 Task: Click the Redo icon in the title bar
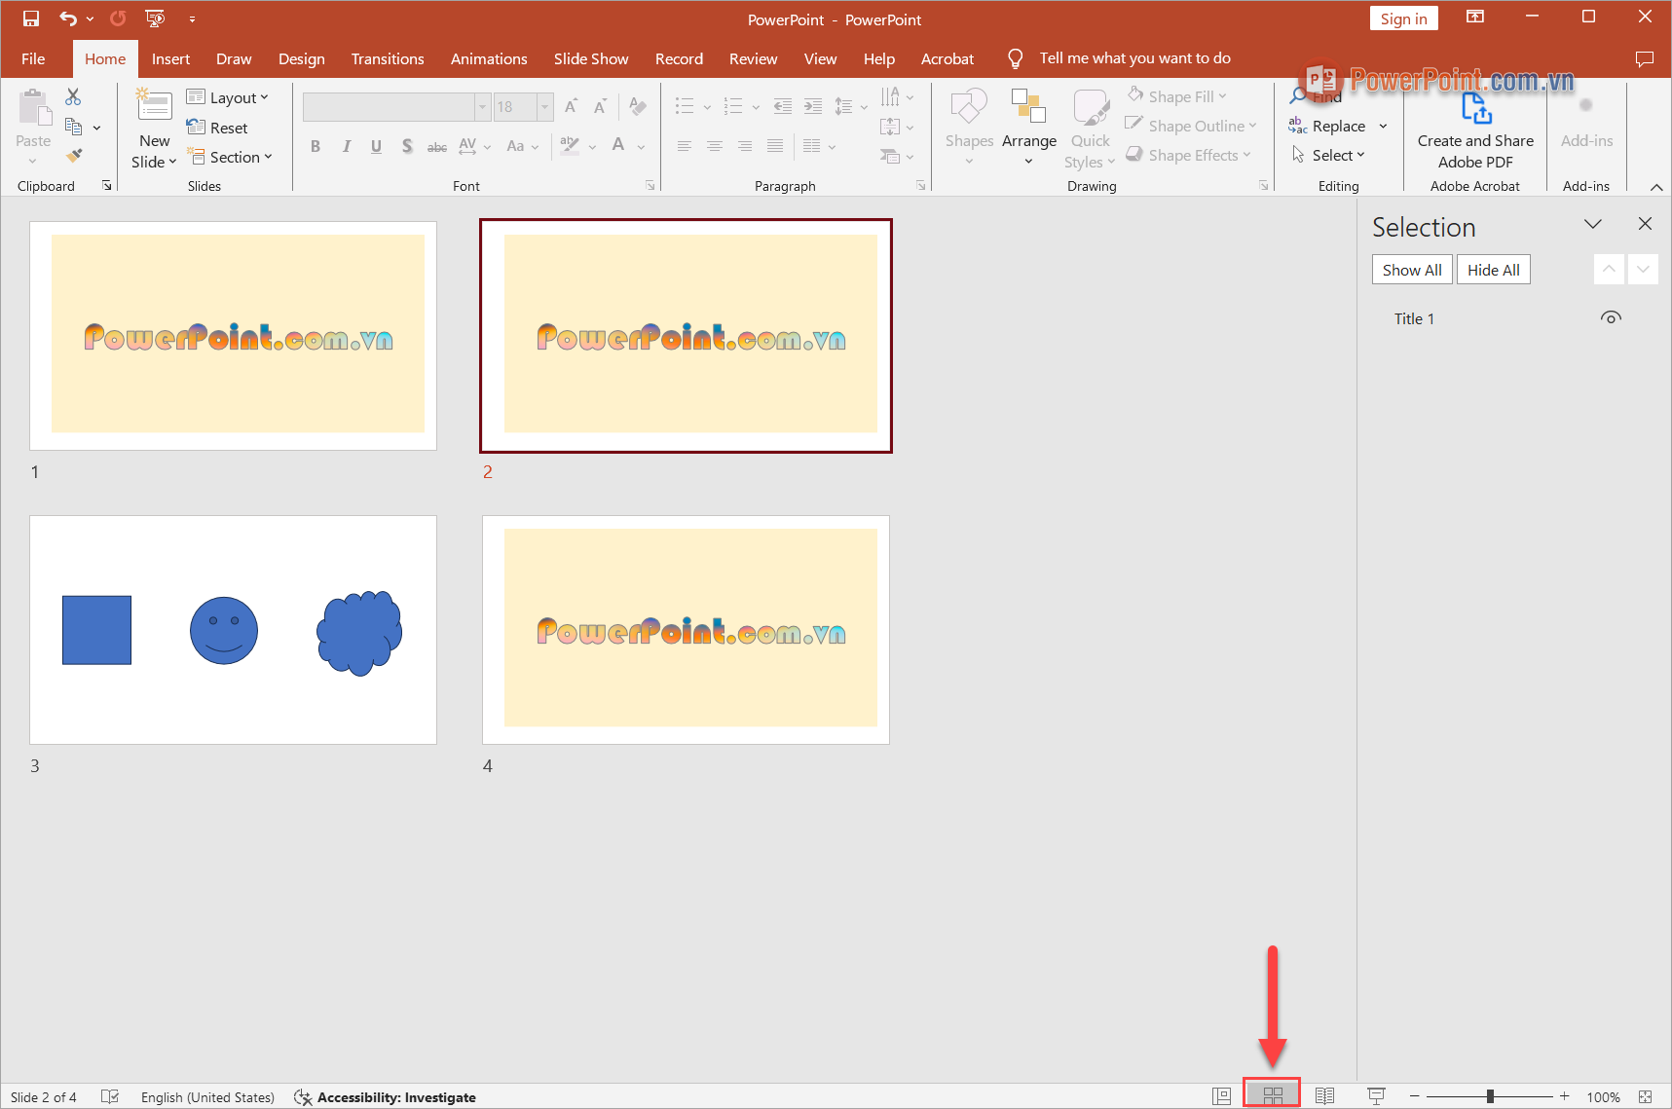click(118, 18)
